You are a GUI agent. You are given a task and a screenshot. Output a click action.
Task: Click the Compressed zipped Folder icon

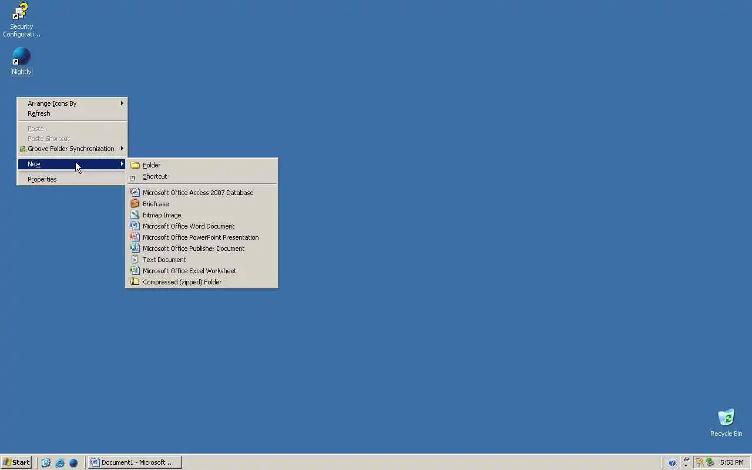click(x=135, y=282)
